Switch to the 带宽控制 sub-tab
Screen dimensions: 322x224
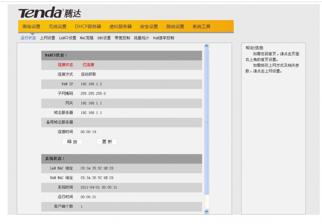tap(122, 38)
